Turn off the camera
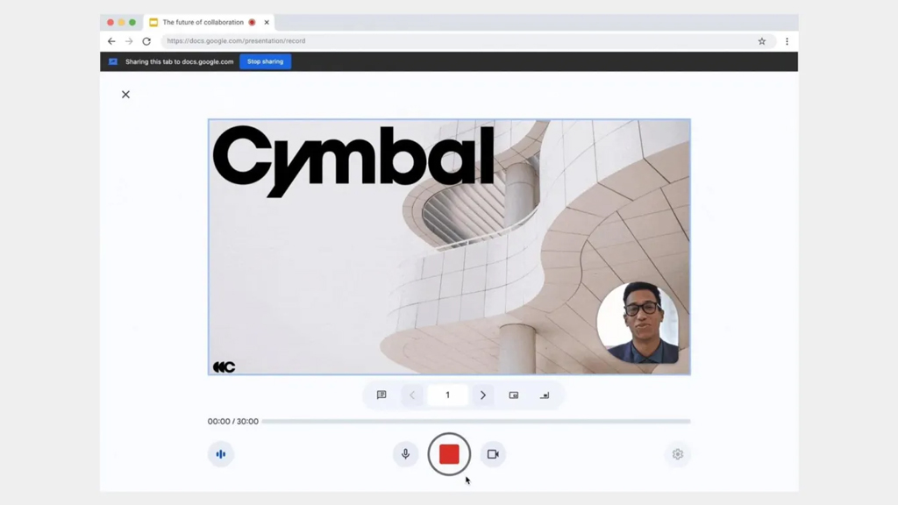This screenshot has height=505, width=898. tap(493, 454)
